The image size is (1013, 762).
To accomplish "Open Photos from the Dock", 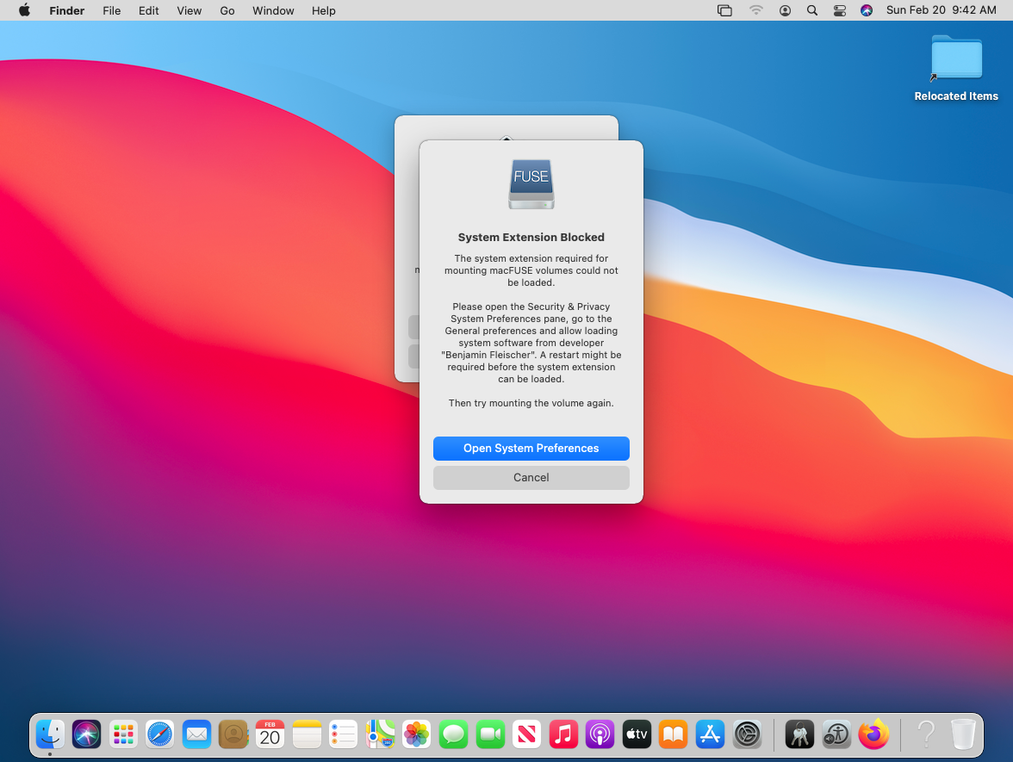I will (x=417, y=734).
